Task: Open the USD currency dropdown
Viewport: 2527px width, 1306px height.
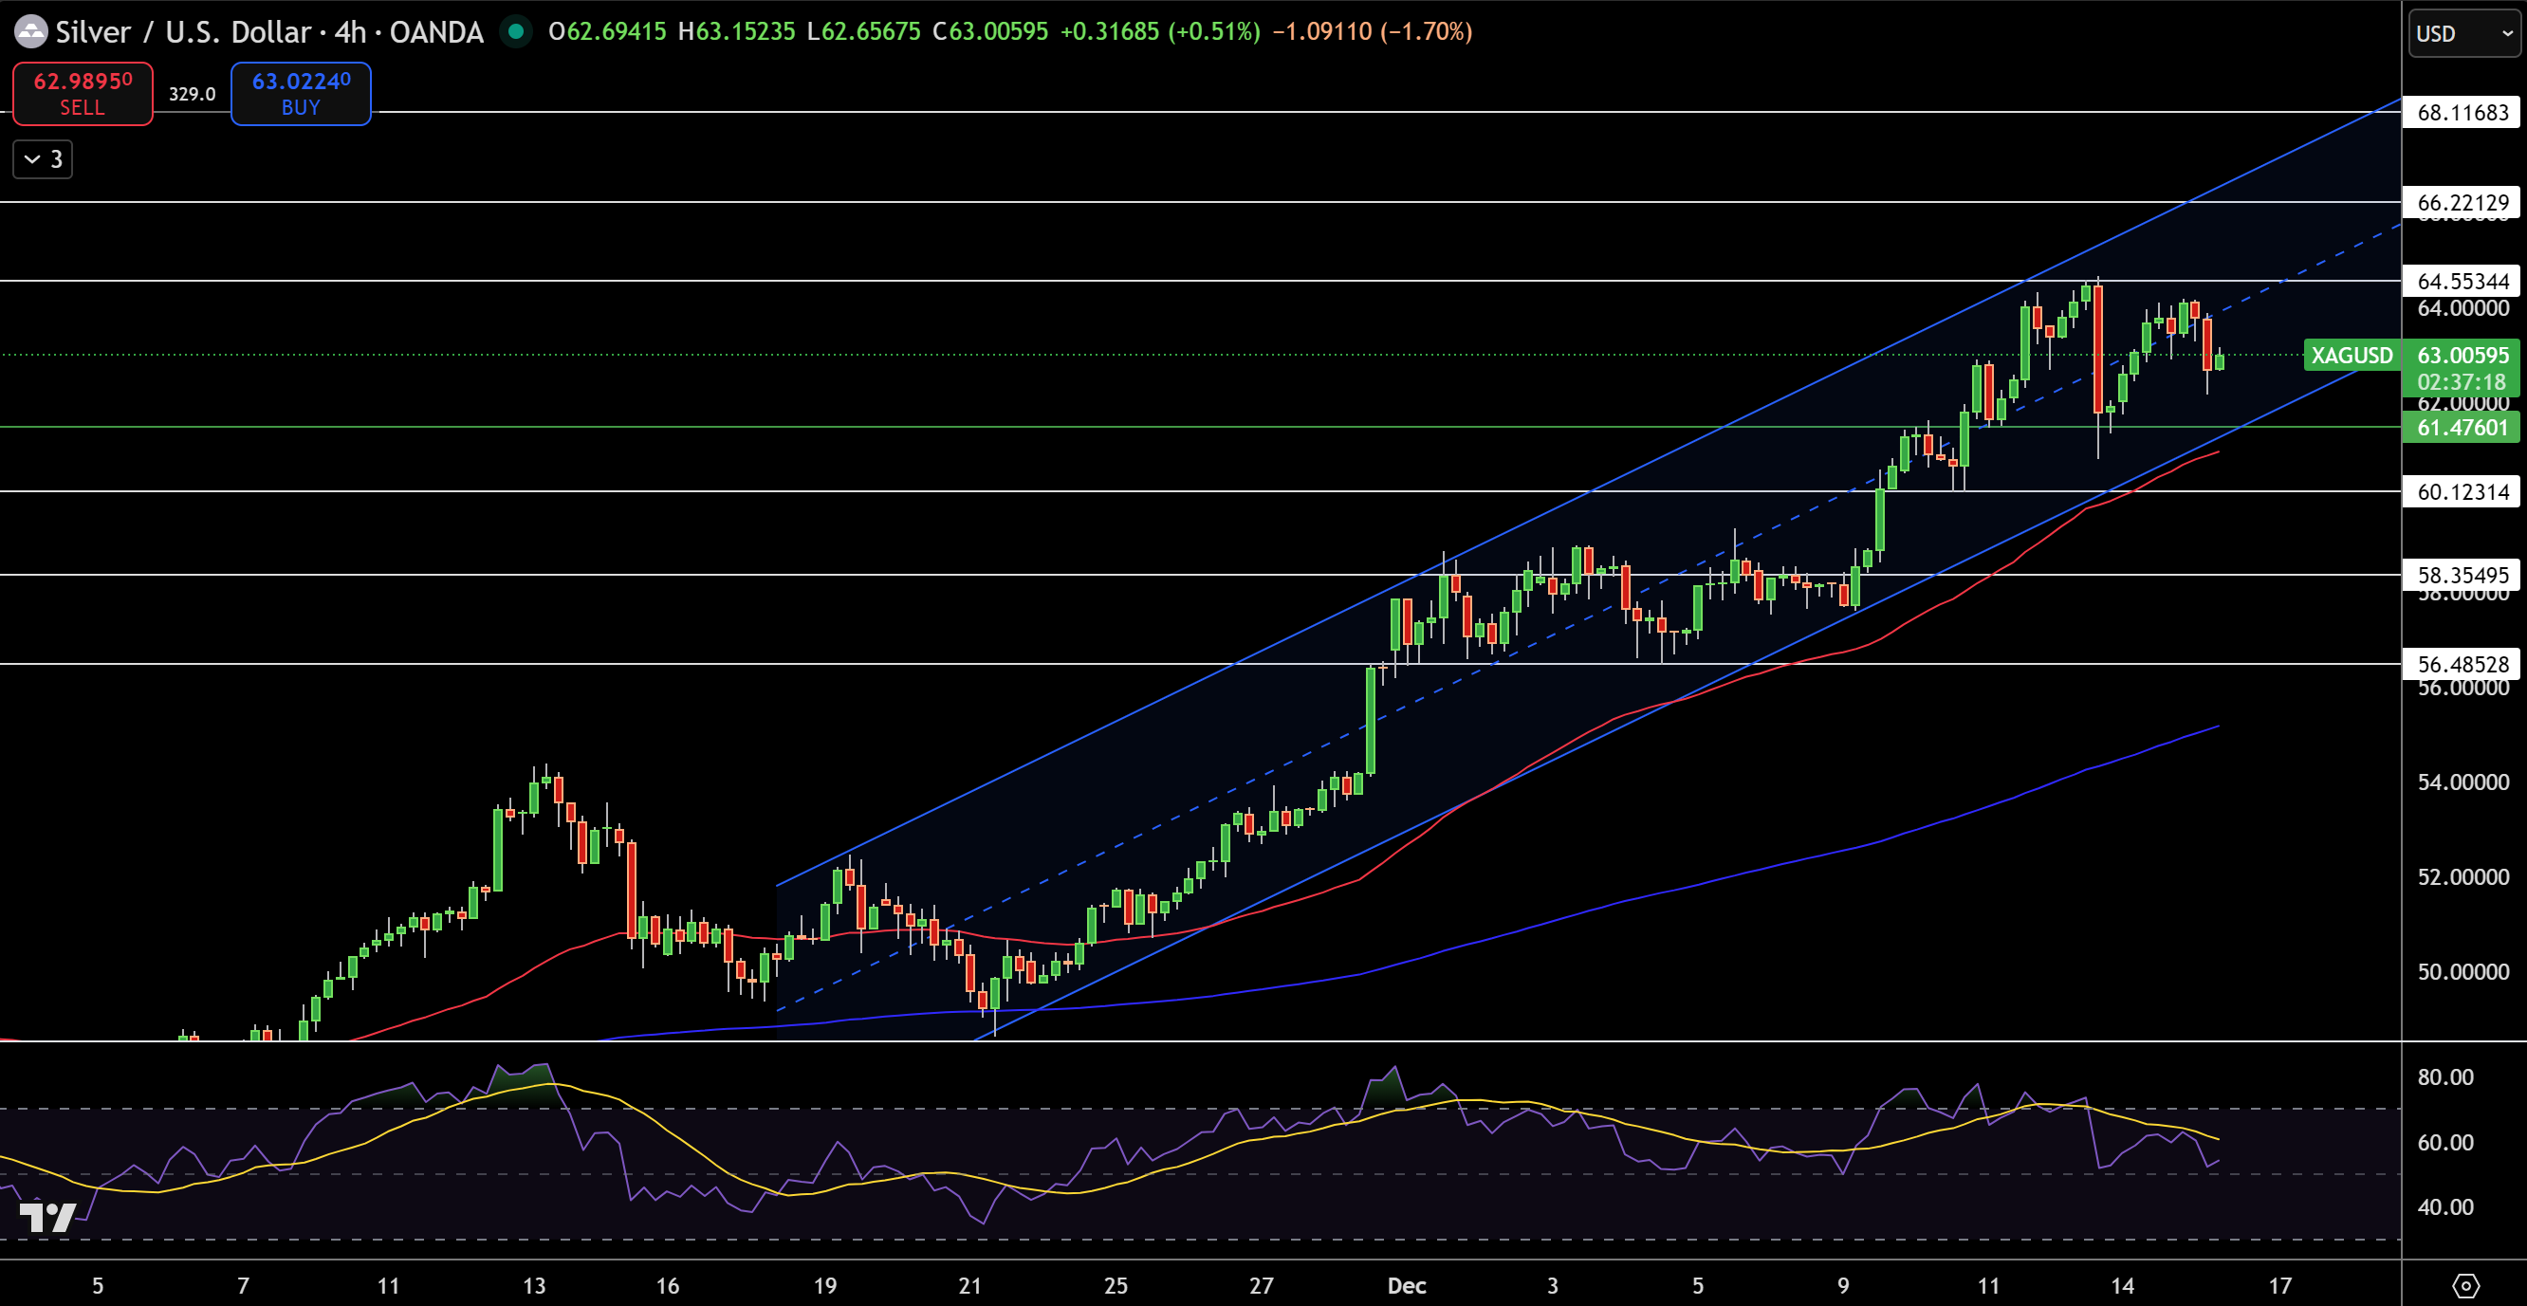Action: pyautogui.click(x=2464, y=32)
